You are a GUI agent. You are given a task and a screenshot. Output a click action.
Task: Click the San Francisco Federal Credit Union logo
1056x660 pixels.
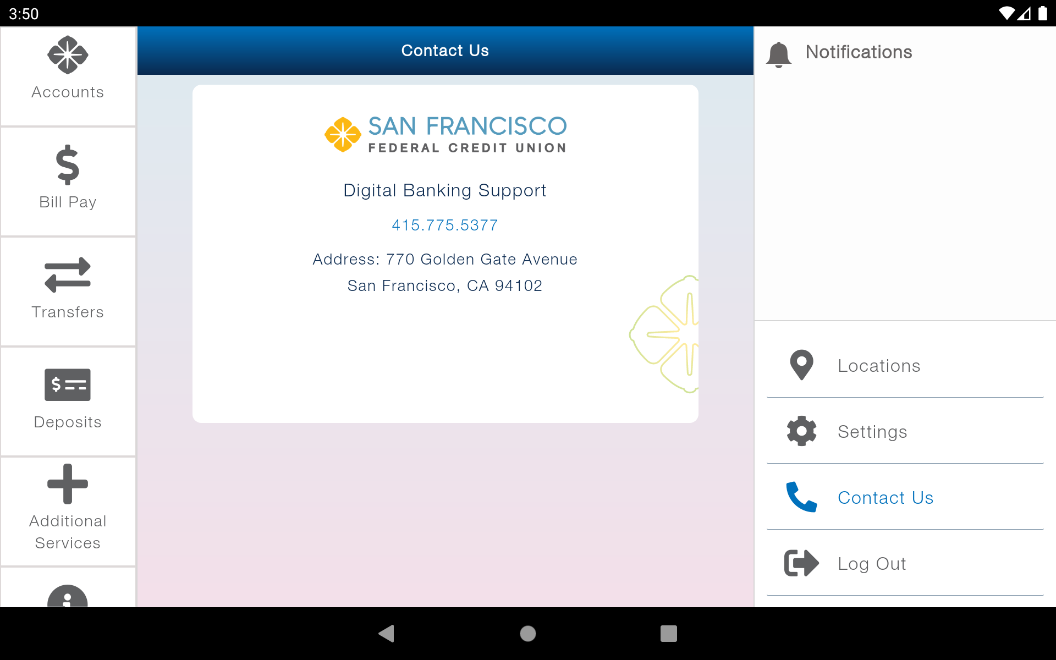click(x=446, y=134)
